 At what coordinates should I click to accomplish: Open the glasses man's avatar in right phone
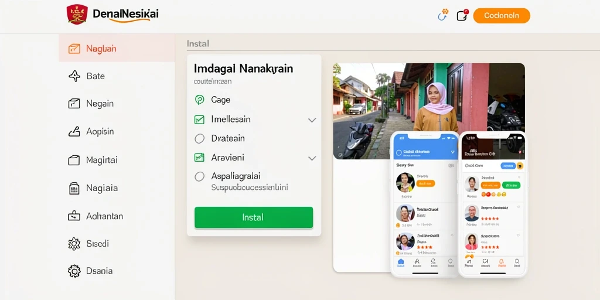click(x=472, y=213)
